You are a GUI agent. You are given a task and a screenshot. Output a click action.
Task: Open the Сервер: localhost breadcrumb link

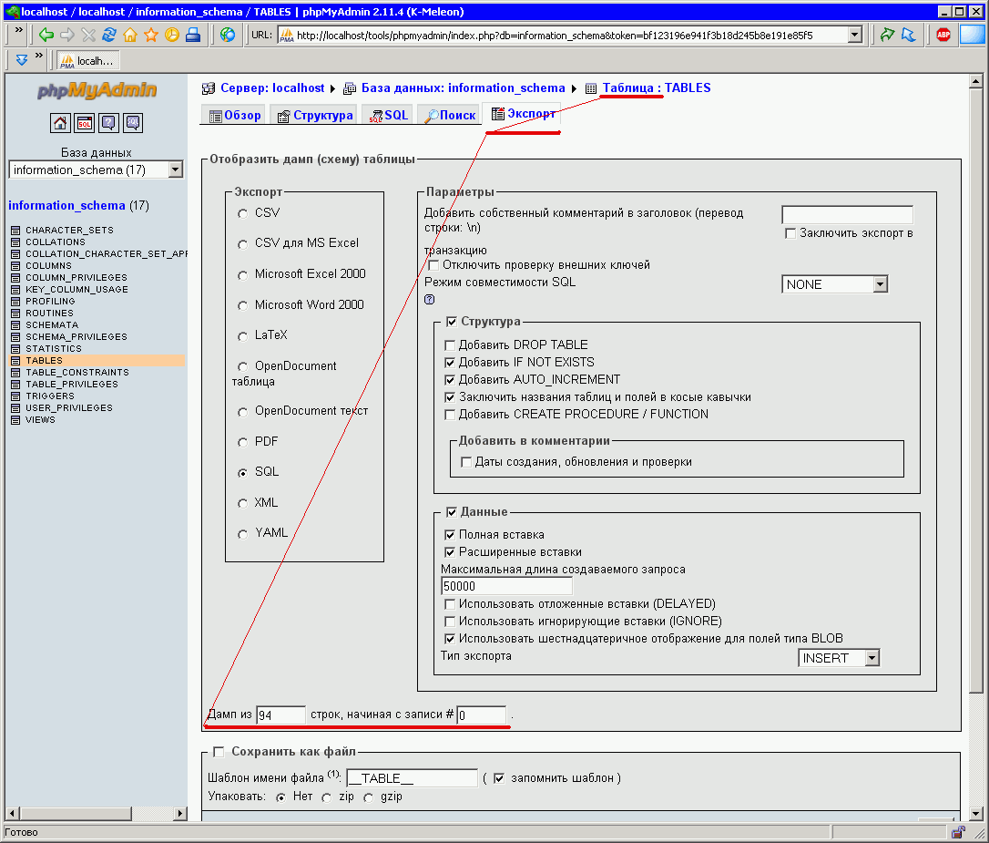pos(272,87)
